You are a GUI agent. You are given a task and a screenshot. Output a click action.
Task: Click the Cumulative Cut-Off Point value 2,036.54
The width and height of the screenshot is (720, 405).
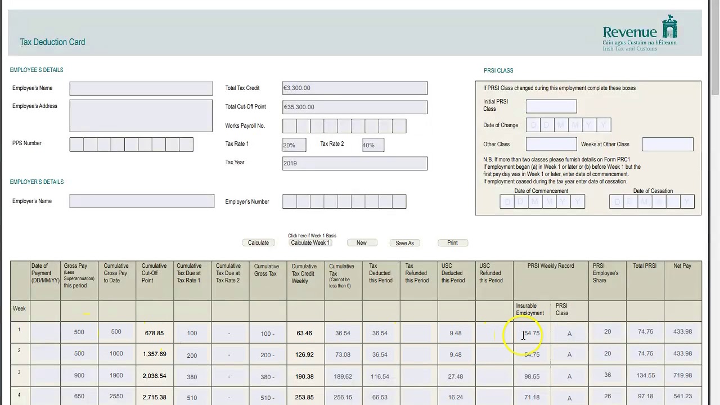[154, 376]
